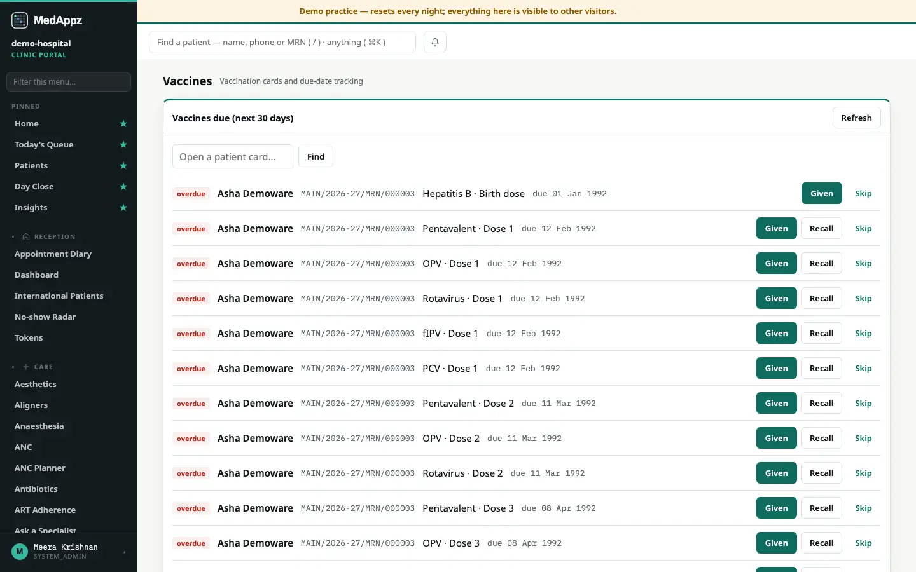The image size is (916, 572).
Task: Open Insights
Action: pyautogui.click(x=31, y=208)
